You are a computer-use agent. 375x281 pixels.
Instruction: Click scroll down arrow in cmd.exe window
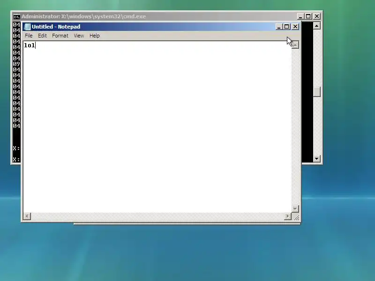tap(317, 158)
